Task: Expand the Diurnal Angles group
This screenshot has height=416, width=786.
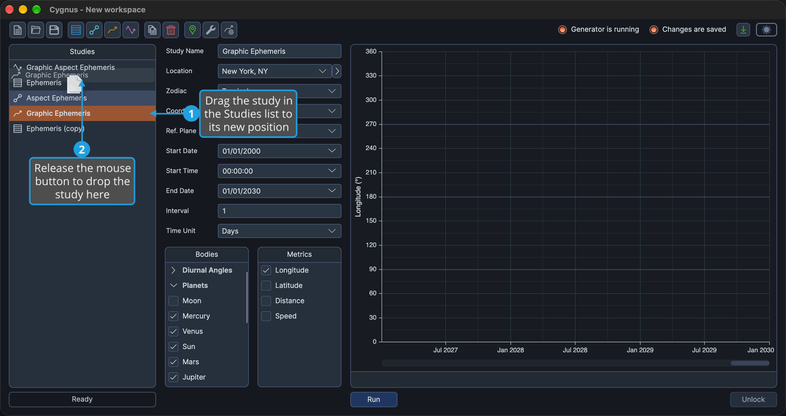Action: coord(174,270)
